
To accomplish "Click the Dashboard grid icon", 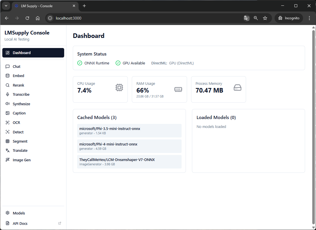I will pos(7,53).
